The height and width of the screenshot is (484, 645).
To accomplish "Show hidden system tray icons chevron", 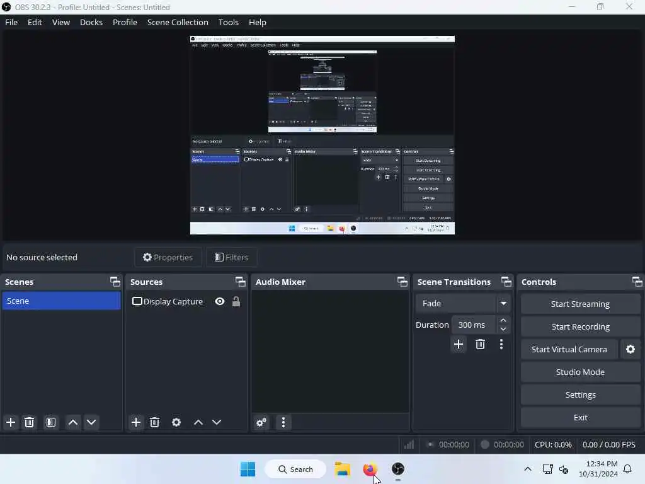I will [528, 469].
